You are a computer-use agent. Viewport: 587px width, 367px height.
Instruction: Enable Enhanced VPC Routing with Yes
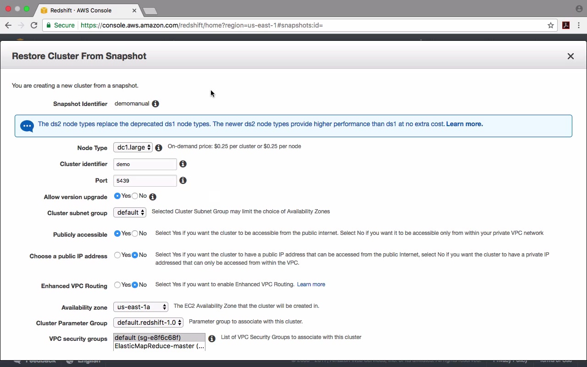point(117,285)
